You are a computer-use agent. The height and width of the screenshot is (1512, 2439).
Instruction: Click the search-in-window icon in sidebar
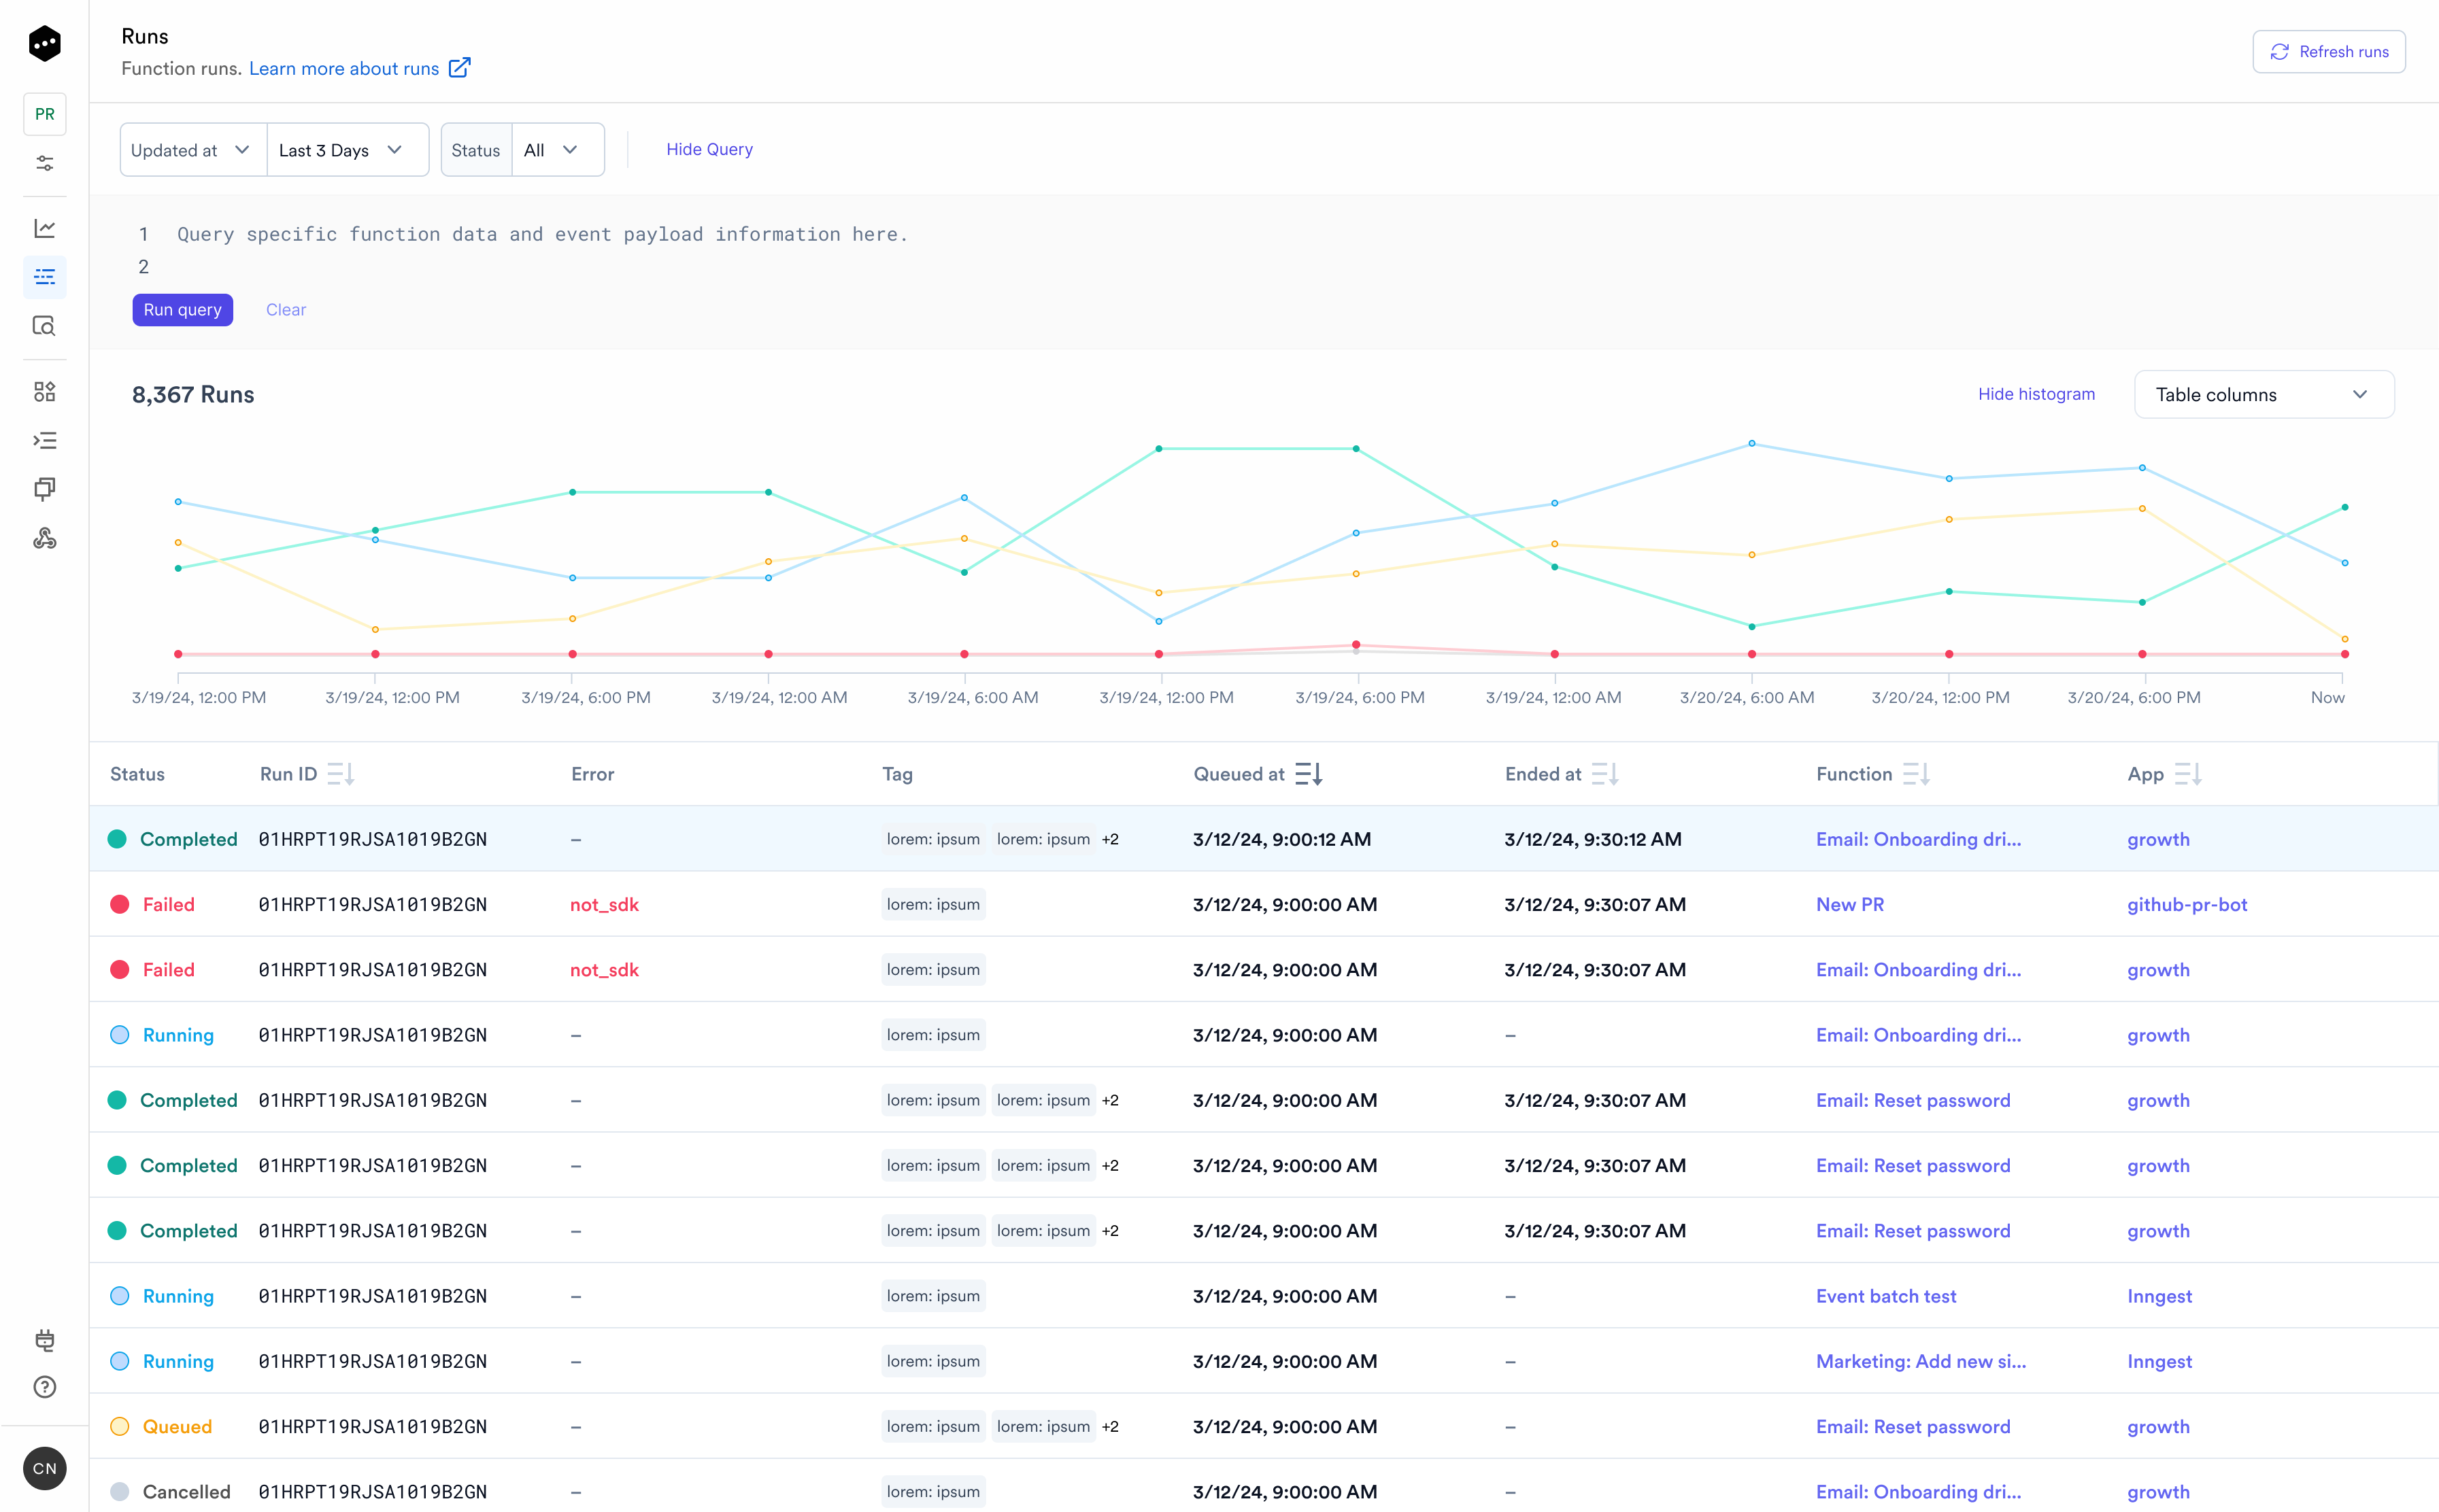click(x=44, y=326)
